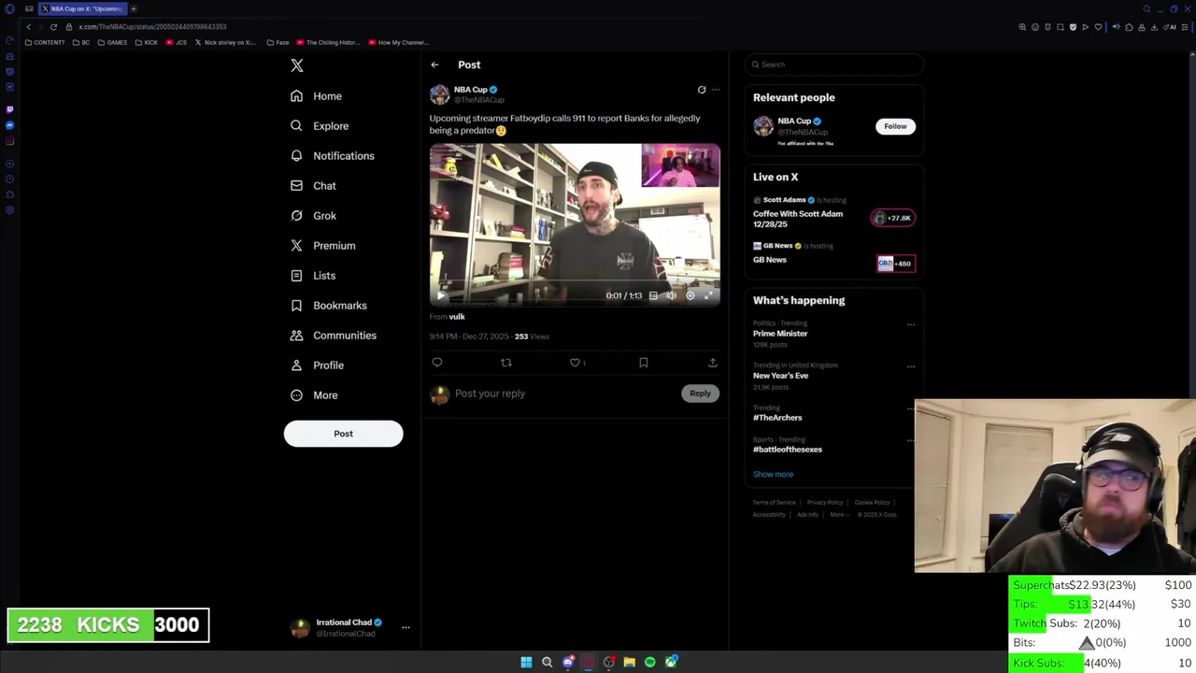1196x673 pixels.
Task: Open options for Prime Minister trend
Action: pyautogui.click(x=911, y=324)
